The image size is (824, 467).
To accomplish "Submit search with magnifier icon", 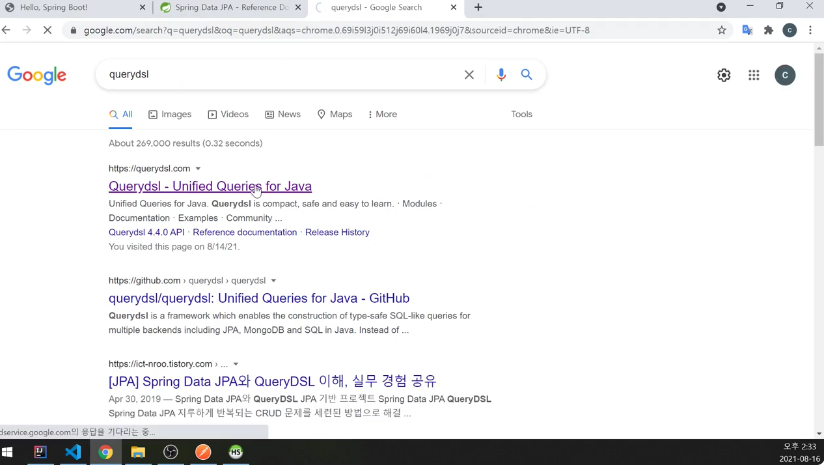I will pyautogui.click(x=527, y=75).
